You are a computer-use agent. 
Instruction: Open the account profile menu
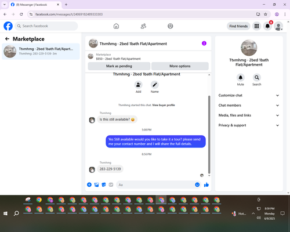pyautogui.click(x=278, y=26)
